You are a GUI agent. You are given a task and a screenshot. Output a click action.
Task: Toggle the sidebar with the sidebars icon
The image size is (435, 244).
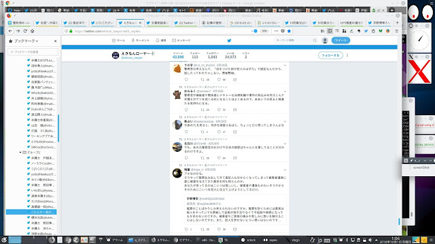click(330, 31)
